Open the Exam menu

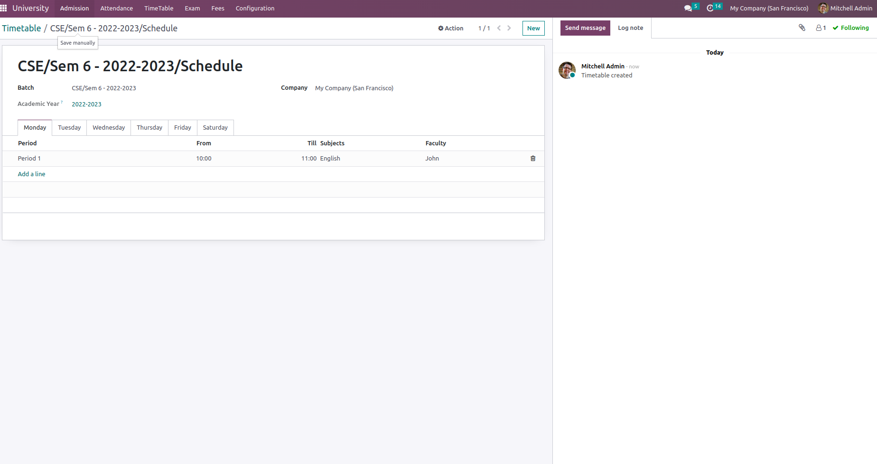click(x=192, y=9)
